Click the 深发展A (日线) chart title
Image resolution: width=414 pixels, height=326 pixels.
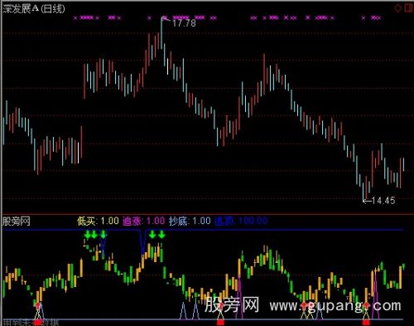click(33, 9)
